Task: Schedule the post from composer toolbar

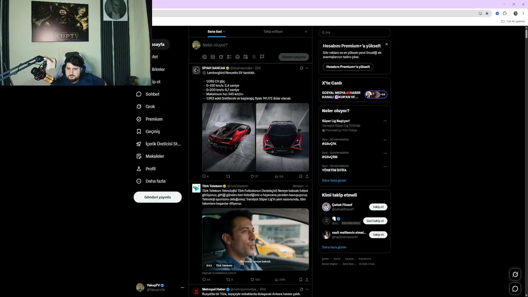Action: [246, 57]
